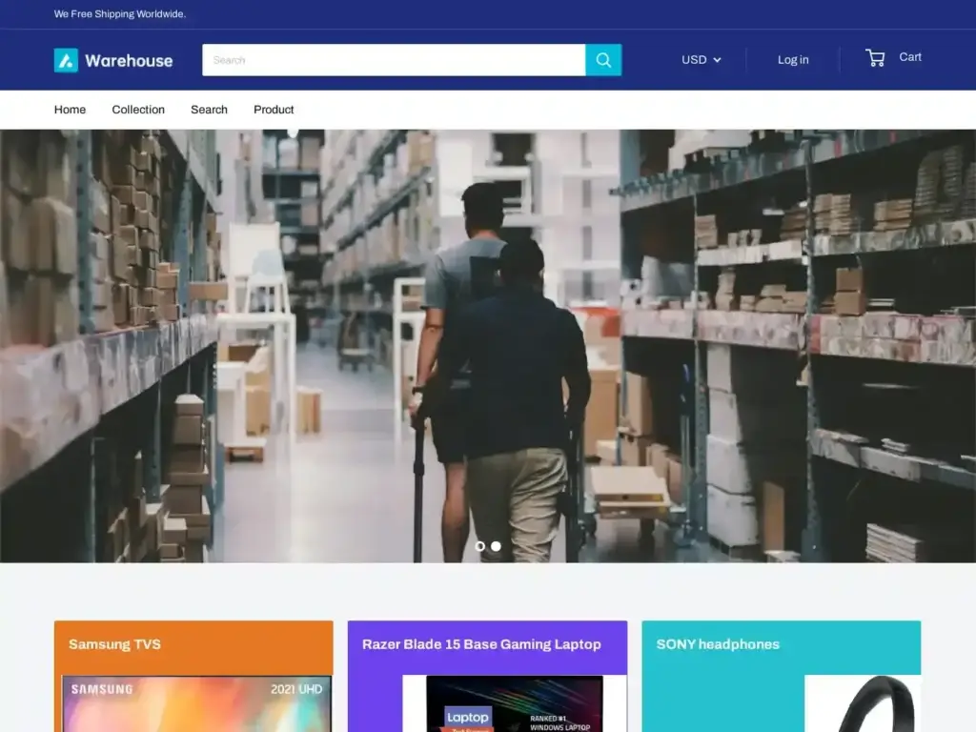The width and height of the screenshot is (976, 732).
Task: Open the Collection menu
Action: (x=138, y=110)
